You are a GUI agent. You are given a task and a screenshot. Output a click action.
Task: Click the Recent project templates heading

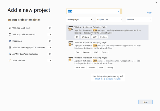pos(24,20)
